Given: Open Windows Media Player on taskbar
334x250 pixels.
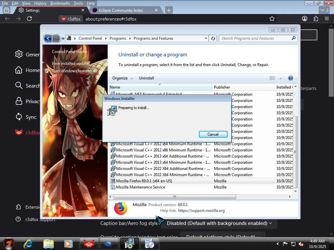Looking at the screenshot, I should [x=68, y=244].
